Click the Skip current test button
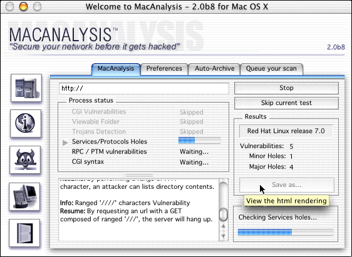352x257 pixels. (286, 103)
